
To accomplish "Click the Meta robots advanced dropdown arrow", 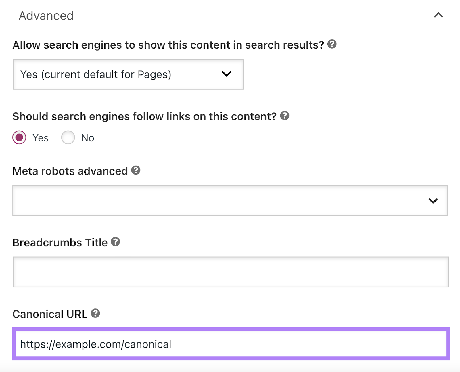I will (433, 201).
